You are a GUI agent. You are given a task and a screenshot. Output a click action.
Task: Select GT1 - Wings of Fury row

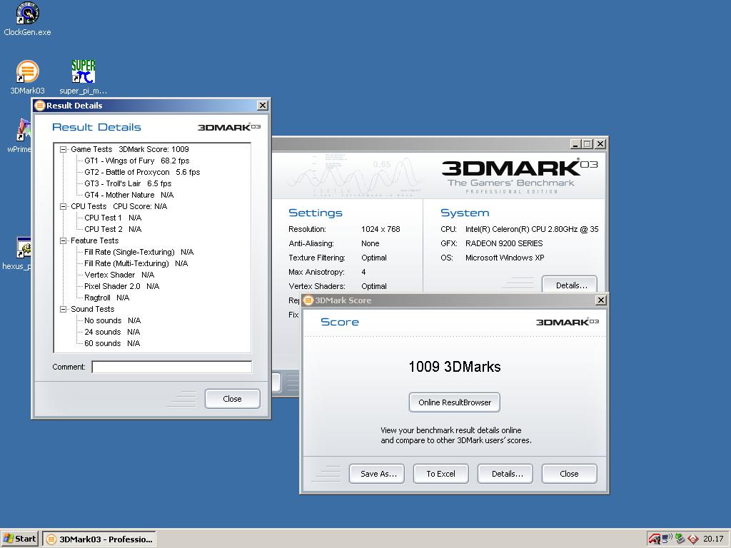[136, 161]
